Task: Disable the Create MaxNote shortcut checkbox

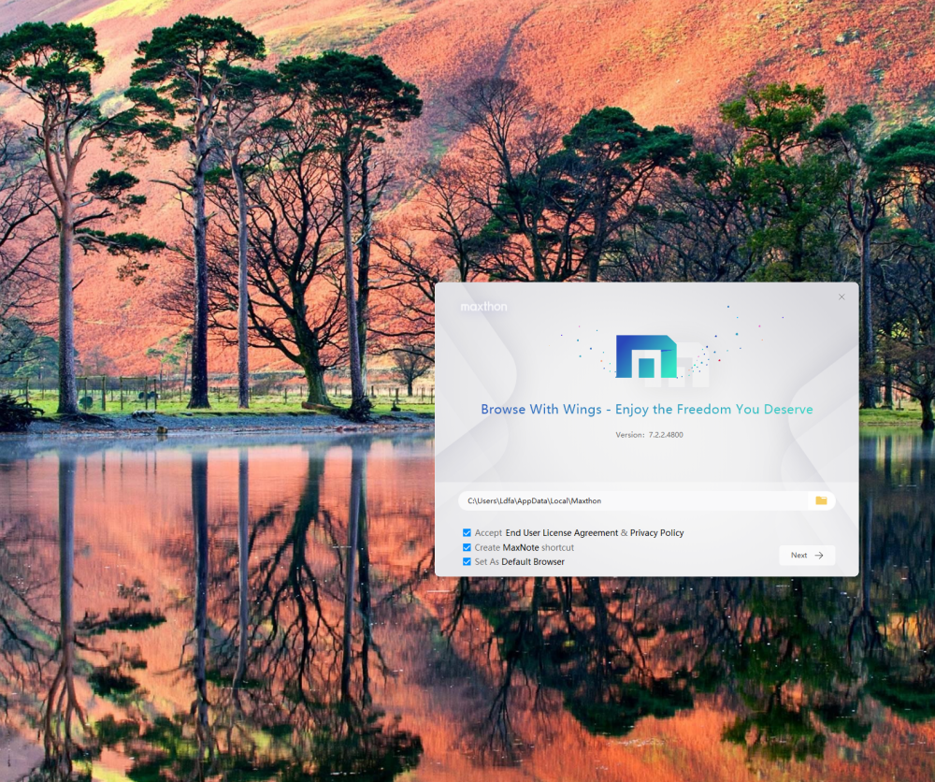Action: 467,547
